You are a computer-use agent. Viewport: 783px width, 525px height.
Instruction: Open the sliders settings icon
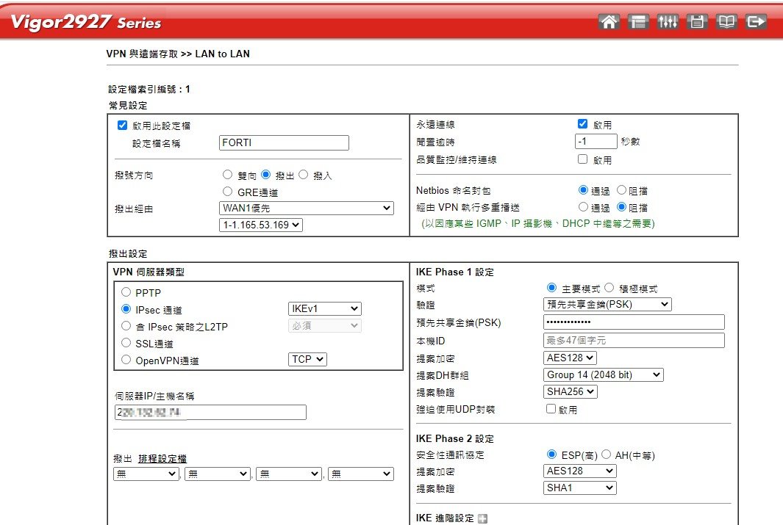point(668,22)
